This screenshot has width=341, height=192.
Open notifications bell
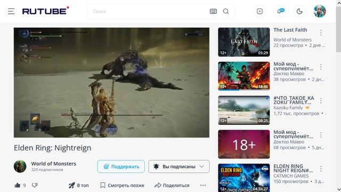[x=280, y=11]
